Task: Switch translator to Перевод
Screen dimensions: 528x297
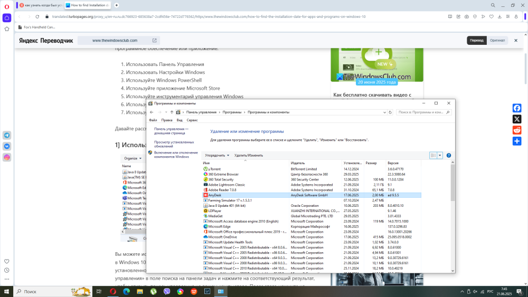Action: coord(476,41)
